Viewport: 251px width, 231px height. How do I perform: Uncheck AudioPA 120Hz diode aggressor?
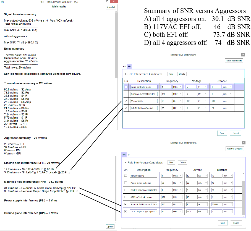pyautogui.click(x=125, y=204)
